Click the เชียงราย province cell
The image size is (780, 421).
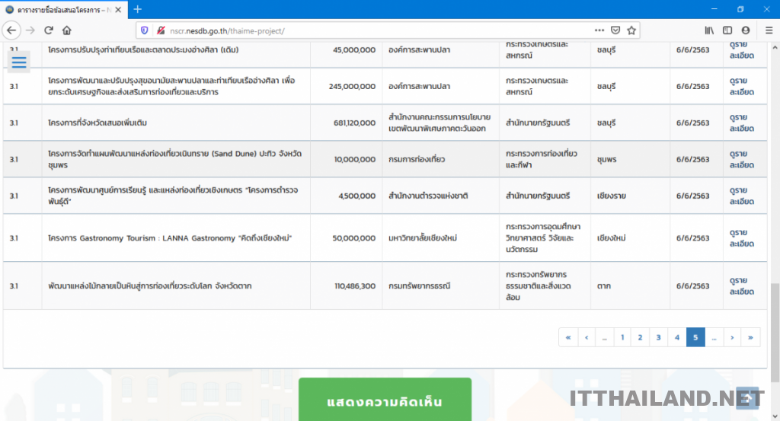[x=630, y=196]
